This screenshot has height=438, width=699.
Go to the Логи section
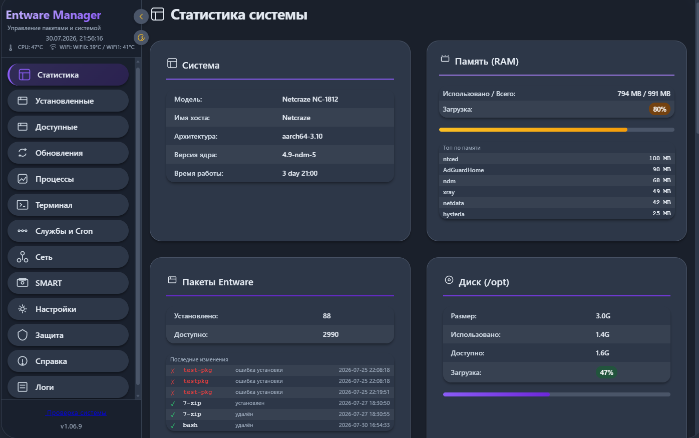(x=68, y=387)
